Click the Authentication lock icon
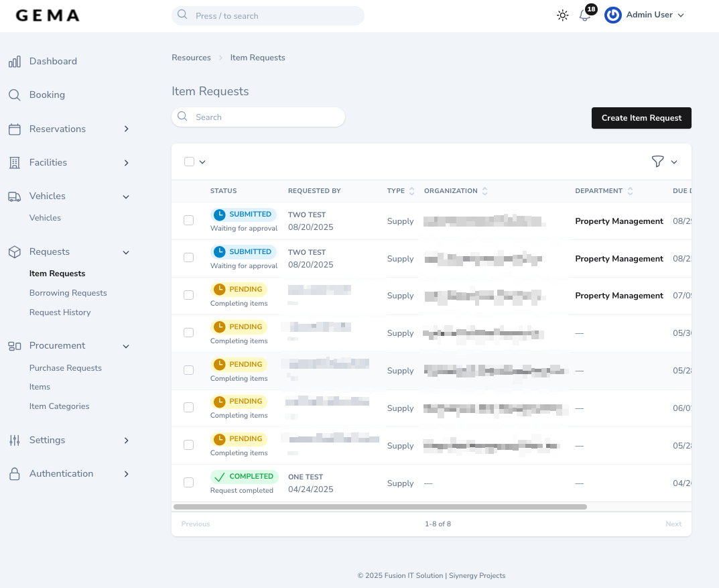The height and width of the screenshot is (588, 719). click(x=15, y=473)
